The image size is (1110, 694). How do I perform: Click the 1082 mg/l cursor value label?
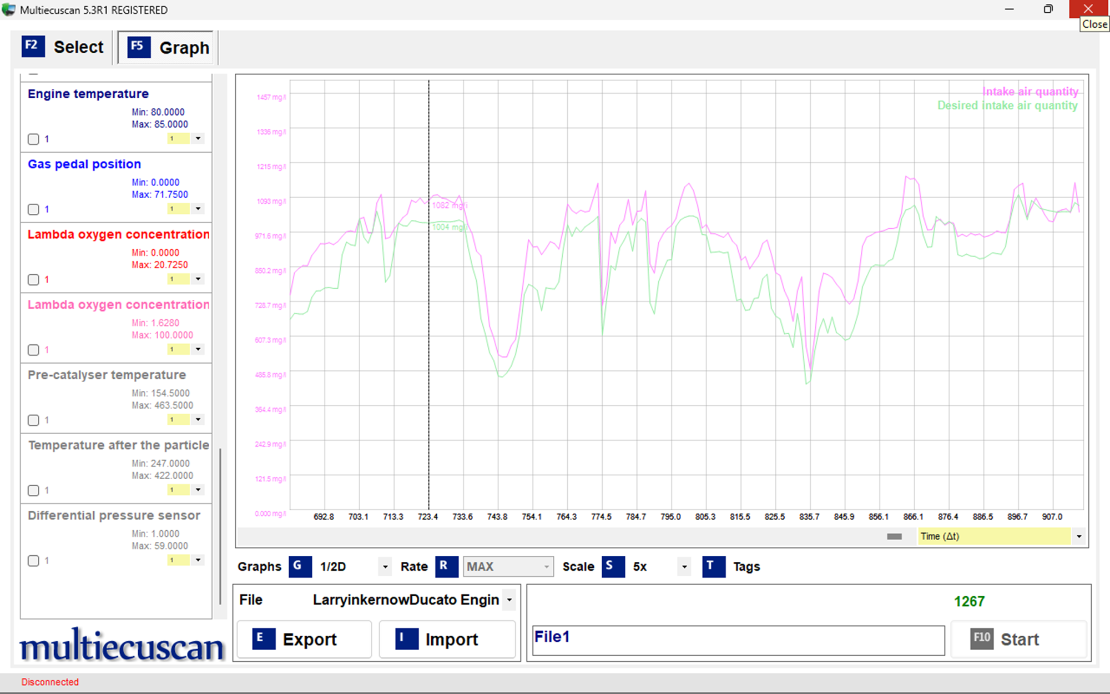coord(450,205)
